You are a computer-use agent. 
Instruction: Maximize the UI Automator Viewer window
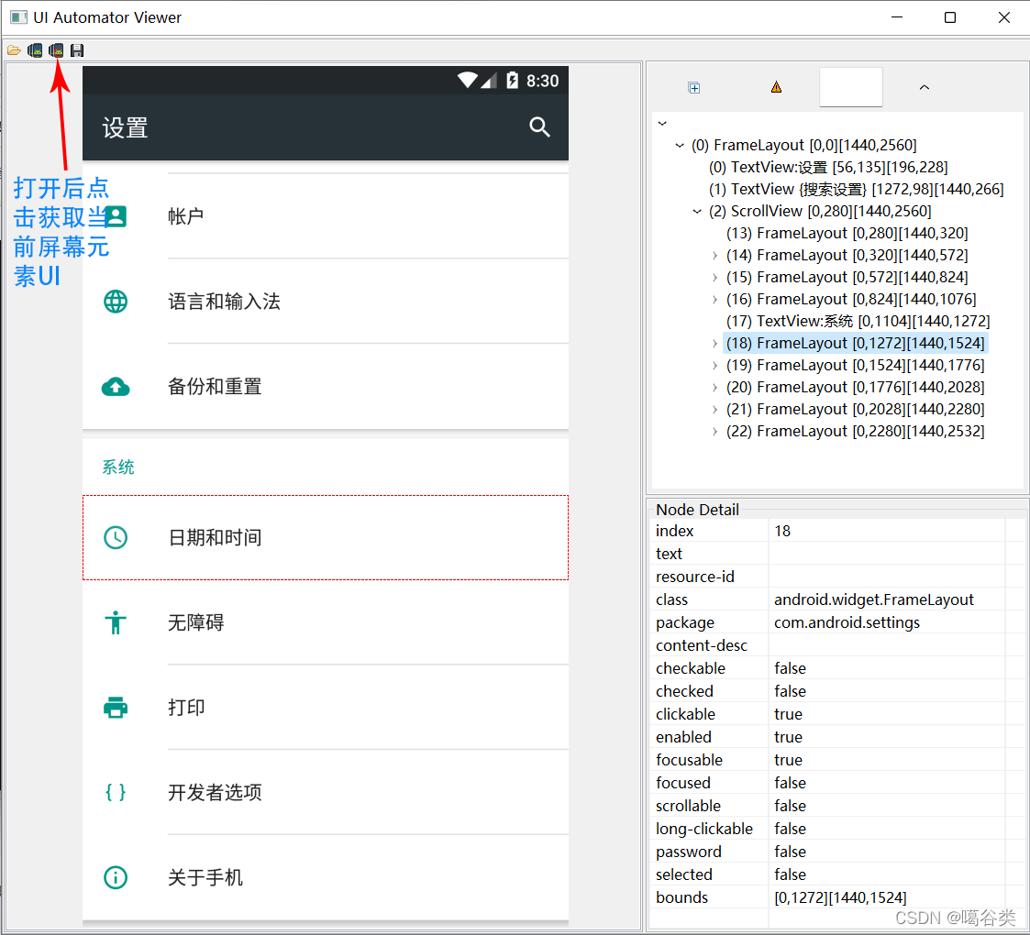950,17
